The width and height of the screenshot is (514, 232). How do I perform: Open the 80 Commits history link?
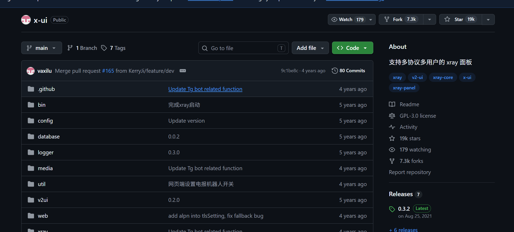(348, 71)
